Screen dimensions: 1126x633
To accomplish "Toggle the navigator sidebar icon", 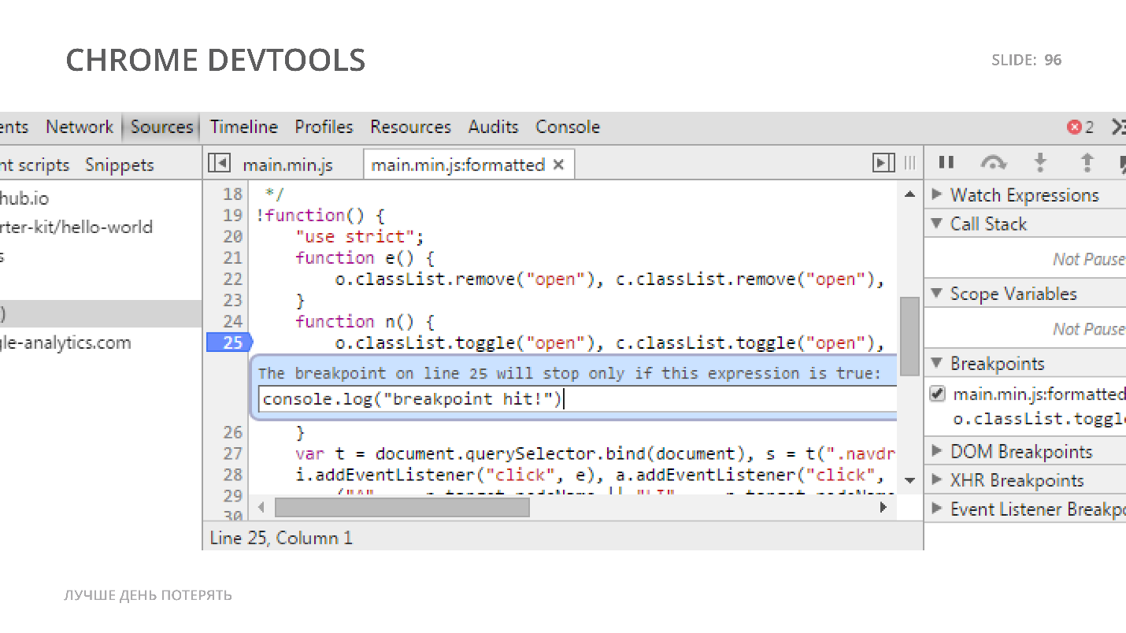I will coord(219,163).
